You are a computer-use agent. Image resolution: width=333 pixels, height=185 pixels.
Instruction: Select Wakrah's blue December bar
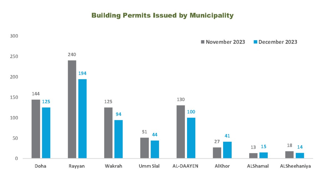coord(118,139)
